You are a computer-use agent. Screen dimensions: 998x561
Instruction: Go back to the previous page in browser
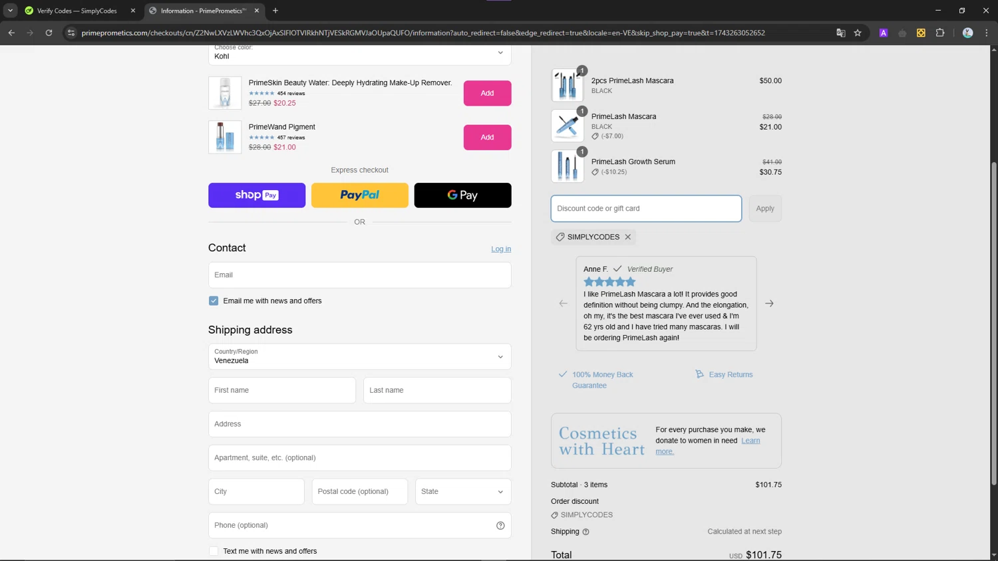click(11, 33)
